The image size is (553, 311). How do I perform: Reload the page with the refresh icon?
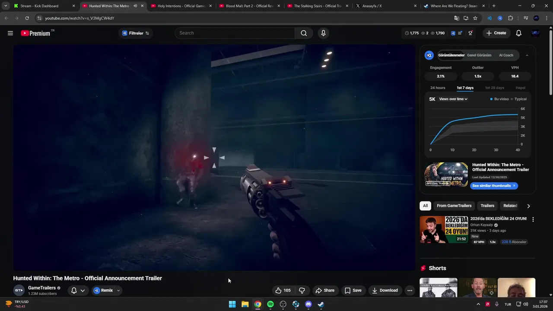[27, 18]
